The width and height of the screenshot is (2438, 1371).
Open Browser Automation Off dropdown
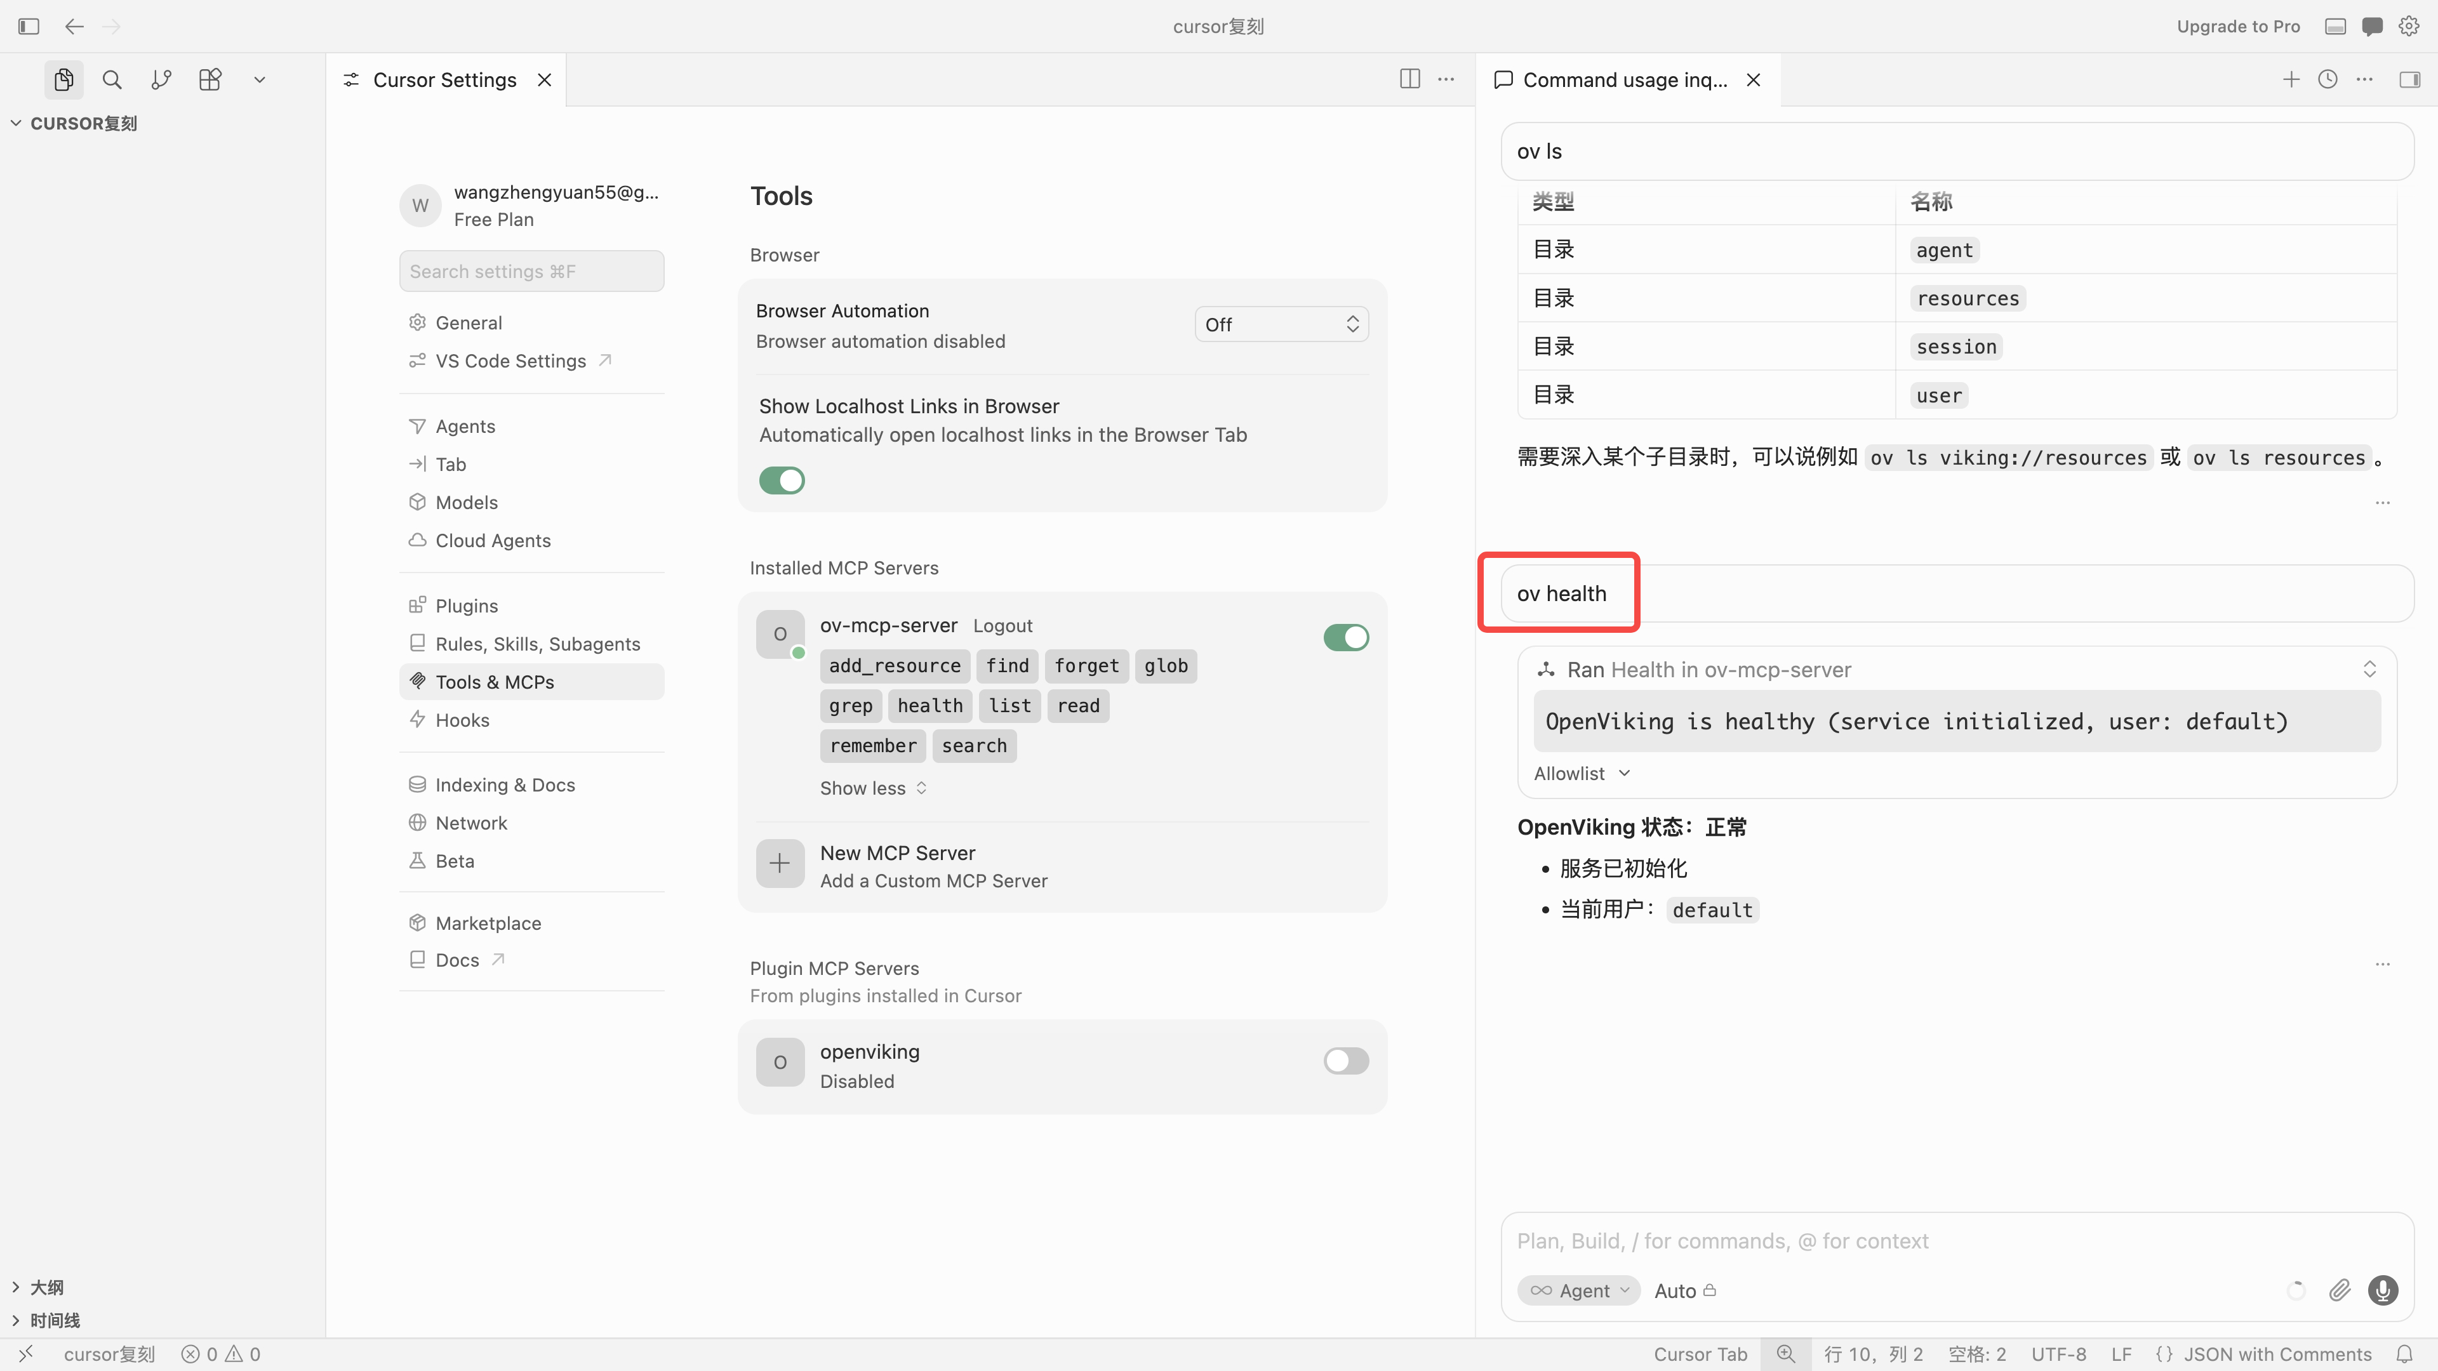pos(1281,324)
